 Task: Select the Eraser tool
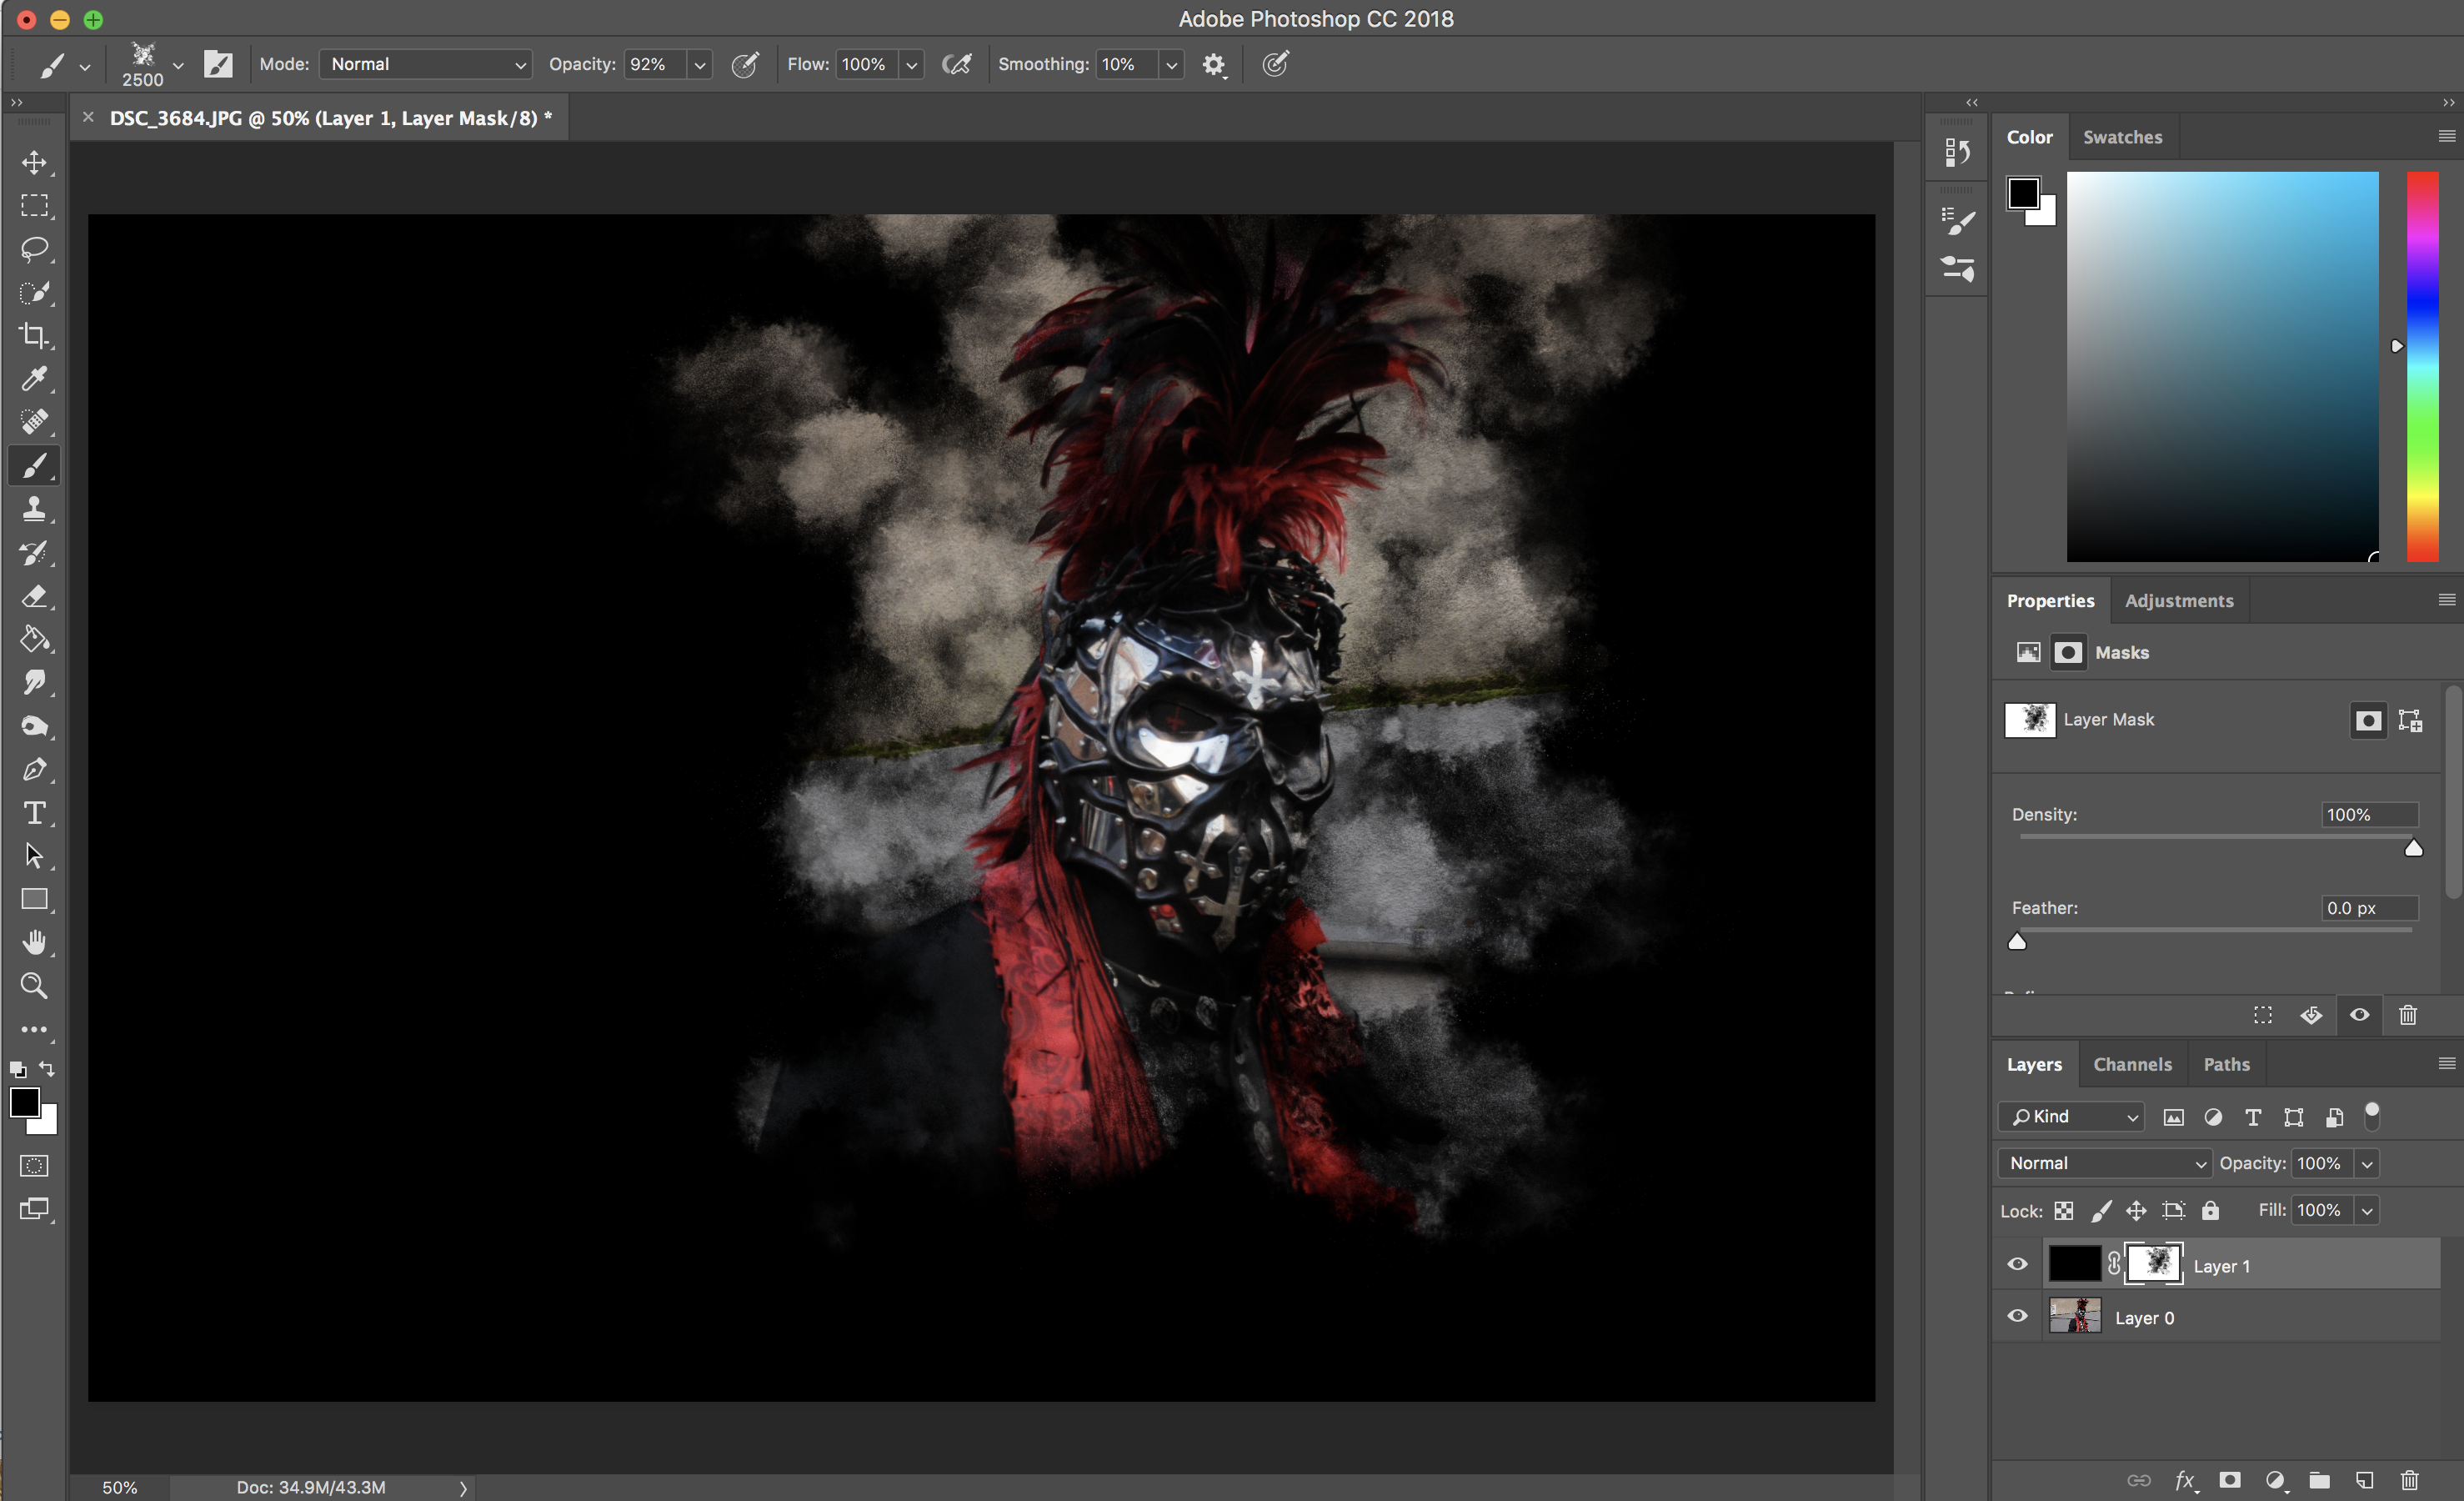click(34, 595)
